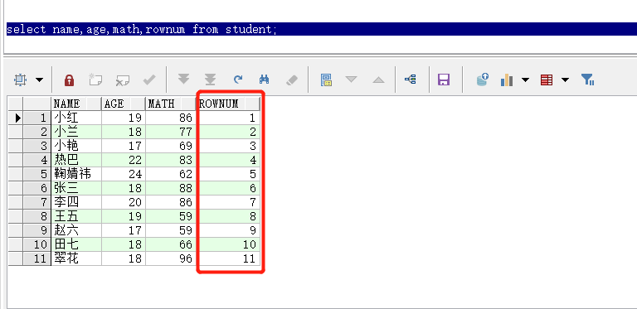Select the name cell 热巴
The width and height of the screenshot is (637, 309).
click(76, 160)
